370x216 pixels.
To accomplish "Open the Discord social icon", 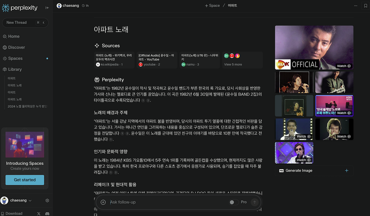I will pos(47,214).
